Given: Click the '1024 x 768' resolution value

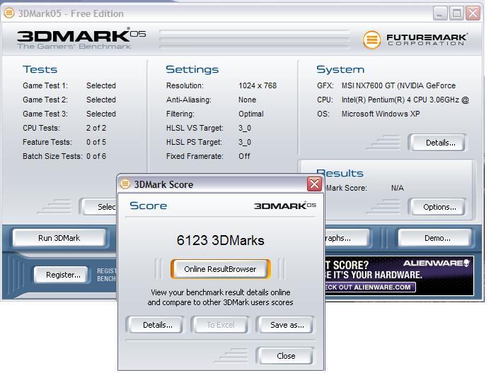Looking at the screenshot, I should 258,85.
